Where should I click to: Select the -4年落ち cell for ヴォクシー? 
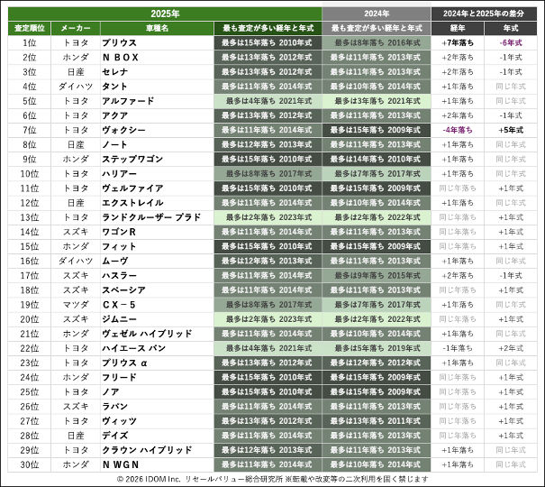(457, 130)
